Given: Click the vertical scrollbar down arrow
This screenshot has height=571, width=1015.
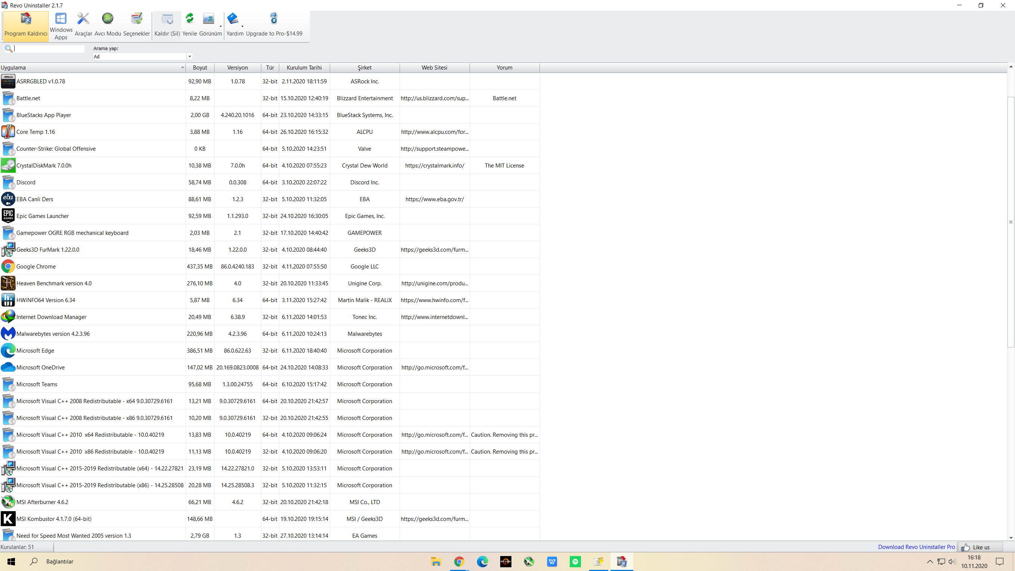Looking at the screenshot, I should pos(1011,537).
